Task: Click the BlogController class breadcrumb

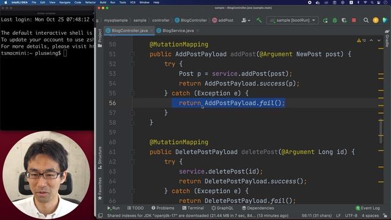Action: pyautogui.click(x=191, y=20)
